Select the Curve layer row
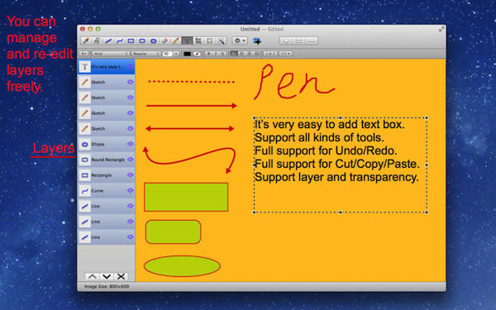 click(x=107, y=190)
